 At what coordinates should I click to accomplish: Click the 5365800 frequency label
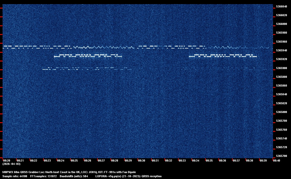(x=281, y=112)
